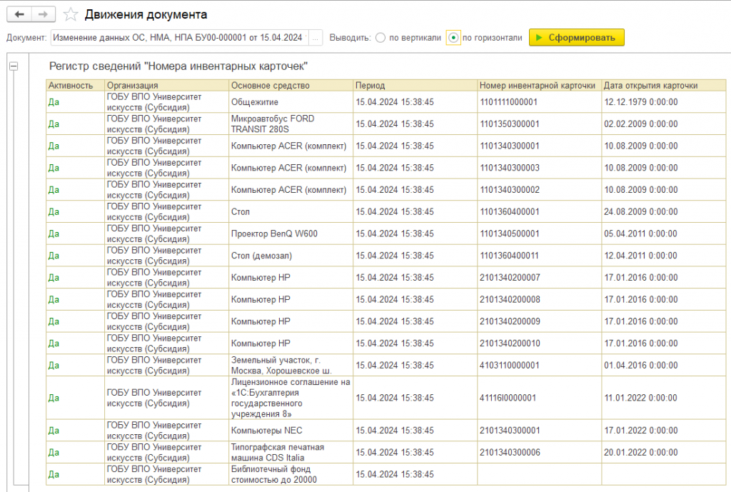
Task: Click the 'Микроавтобус FORD TRANSIT 280S' cell
Action: coord(291,124)
